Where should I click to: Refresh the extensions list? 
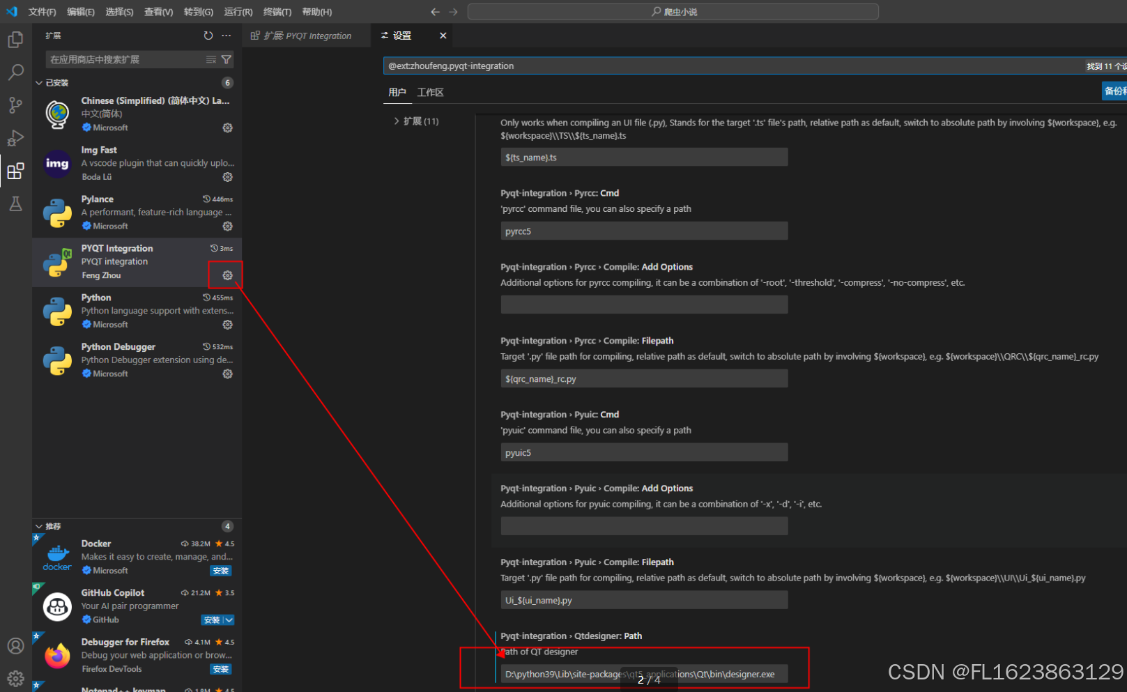(x=208, y=36)
